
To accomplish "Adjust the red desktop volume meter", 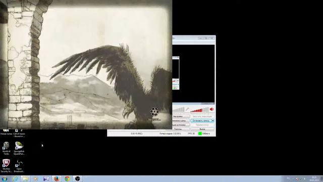I will 199,110.
